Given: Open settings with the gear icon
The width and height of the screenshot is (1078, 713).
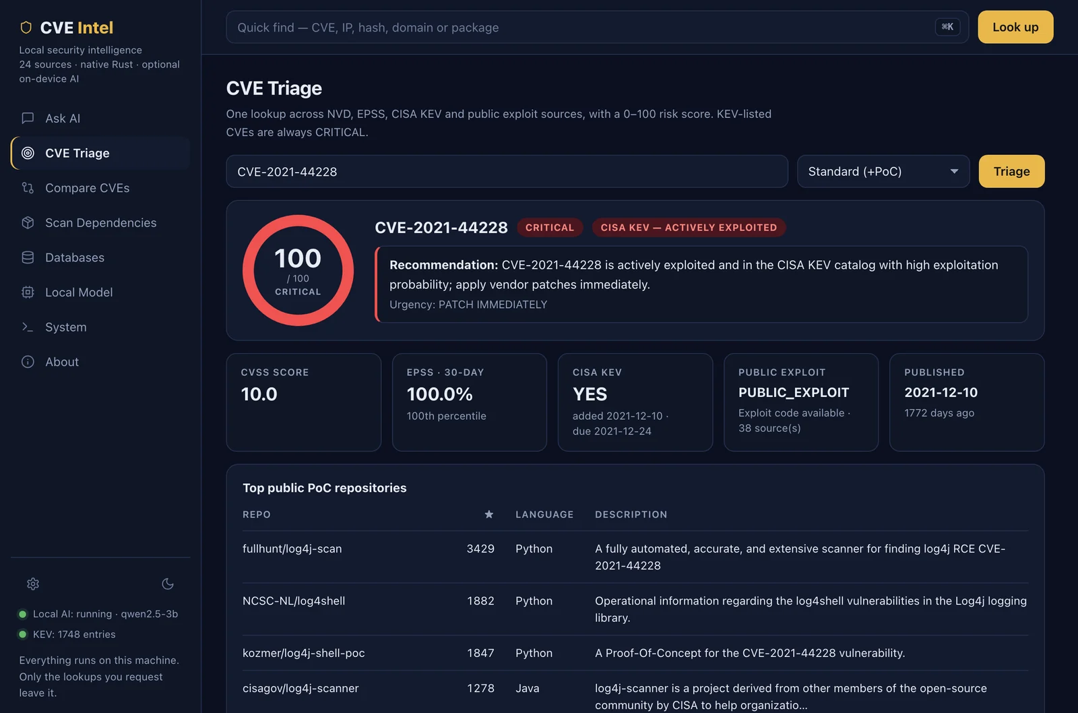Looking at the screenshot, I should pos(33,584).
